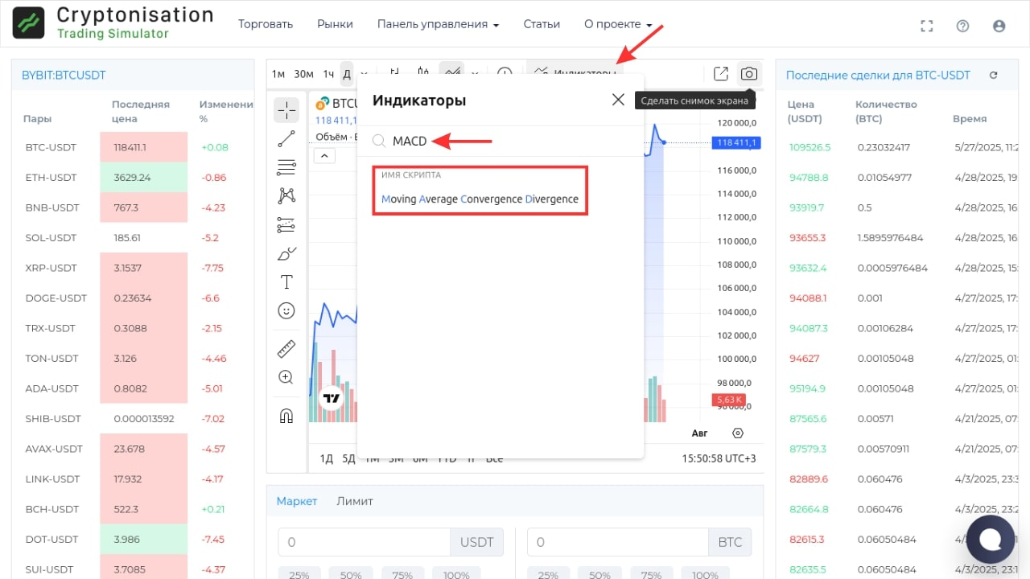Collapse the chart legend chevron
Image resolution: width=1030 pixels, height=579 pixels.
324,155
